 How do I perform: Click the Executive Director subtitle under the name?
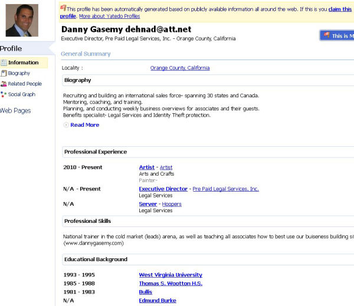click(148, 38)
